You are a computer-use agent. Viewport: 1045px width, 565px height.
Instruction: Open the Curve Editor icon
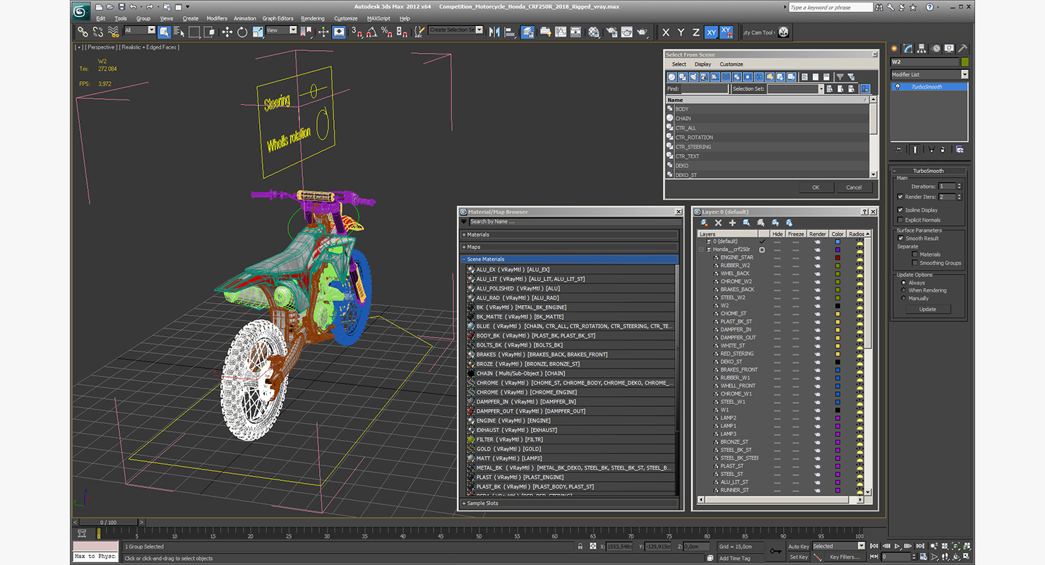(561, 32)
